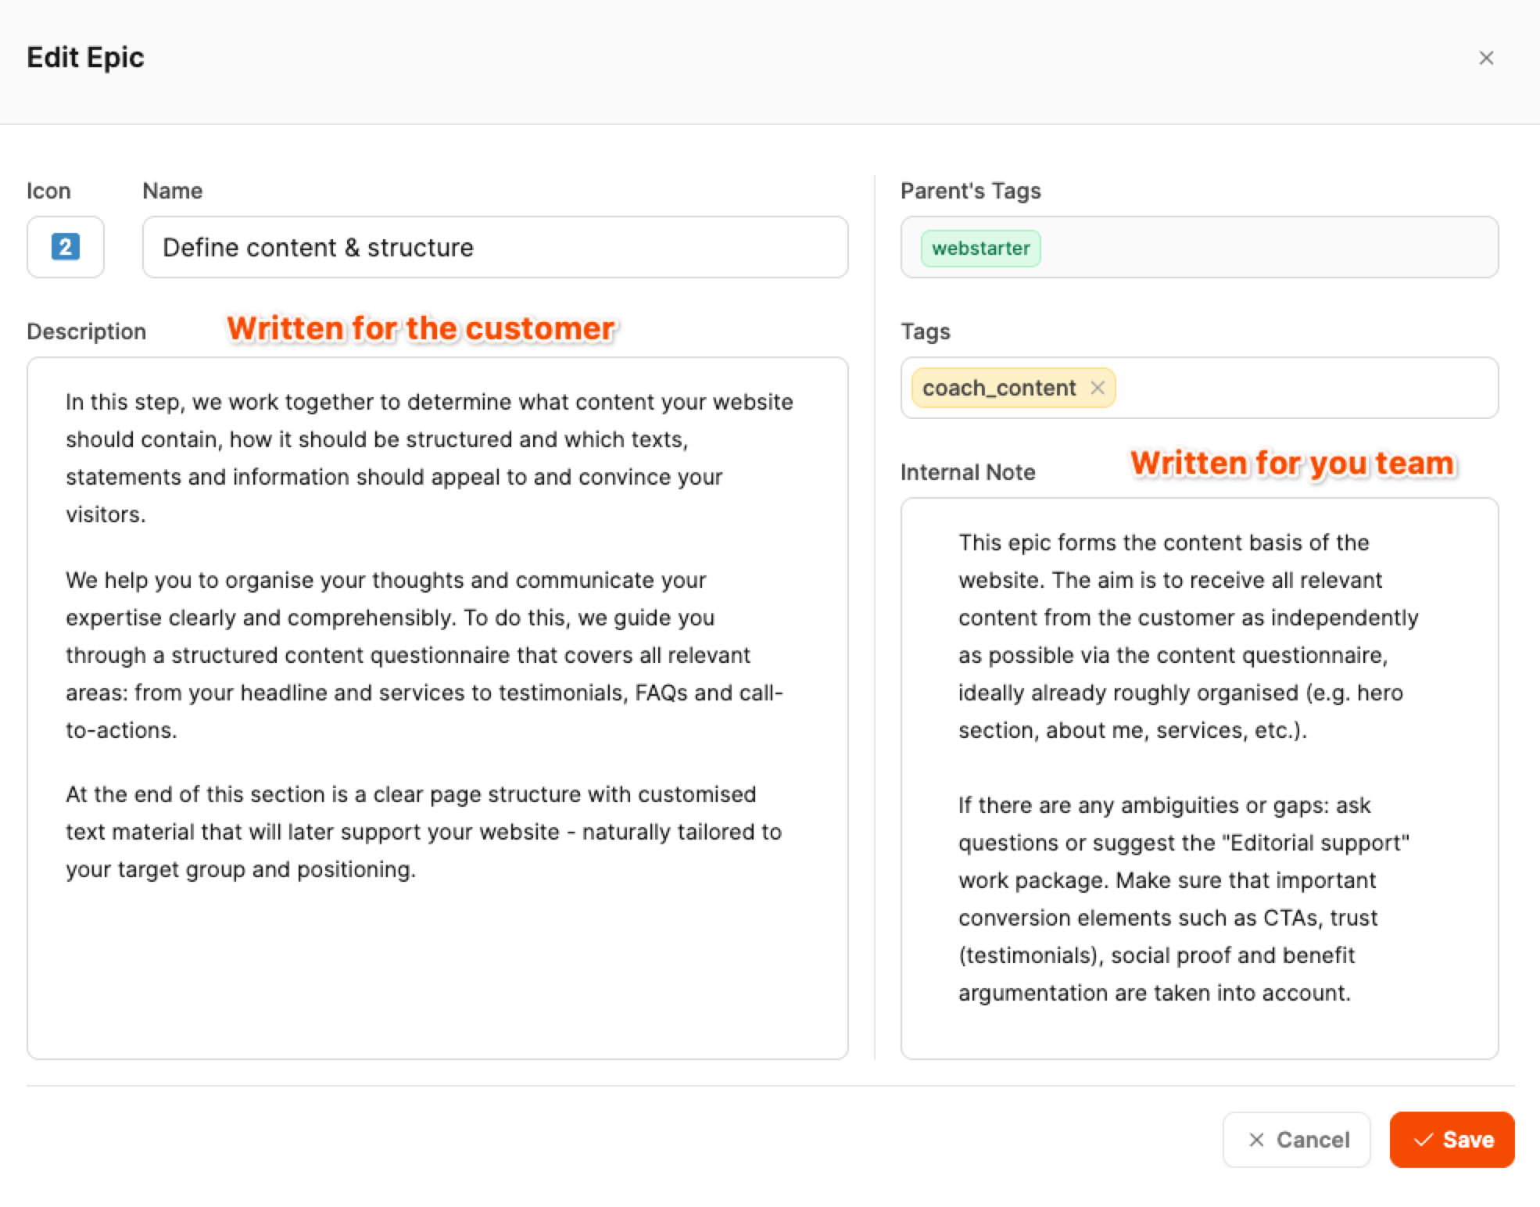This screenshot has height=1207, width=1540.
Task: Click the 'Written for the customer' annotation
Action: pos(421,328)
